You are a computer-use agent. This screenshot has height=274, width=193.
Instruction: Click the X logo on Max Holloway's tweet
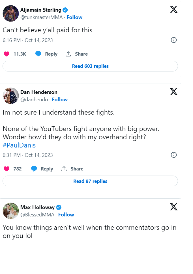174,207
